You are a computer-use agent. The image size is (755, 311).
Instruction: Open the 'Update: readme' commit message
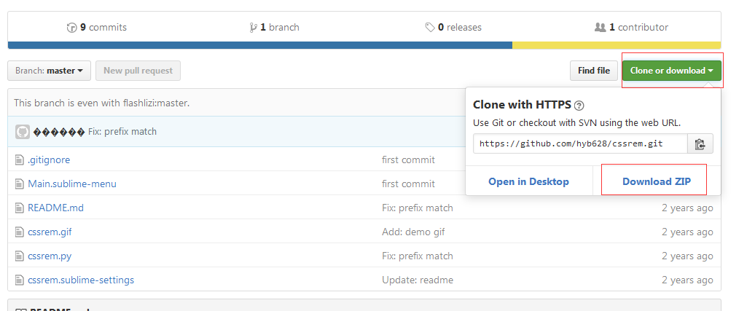(418, 280)
